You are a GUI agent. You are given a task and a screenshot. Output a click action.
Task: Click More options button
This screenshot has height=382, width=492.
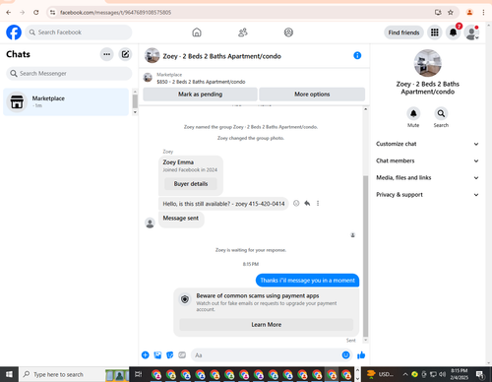click(312, 95)
